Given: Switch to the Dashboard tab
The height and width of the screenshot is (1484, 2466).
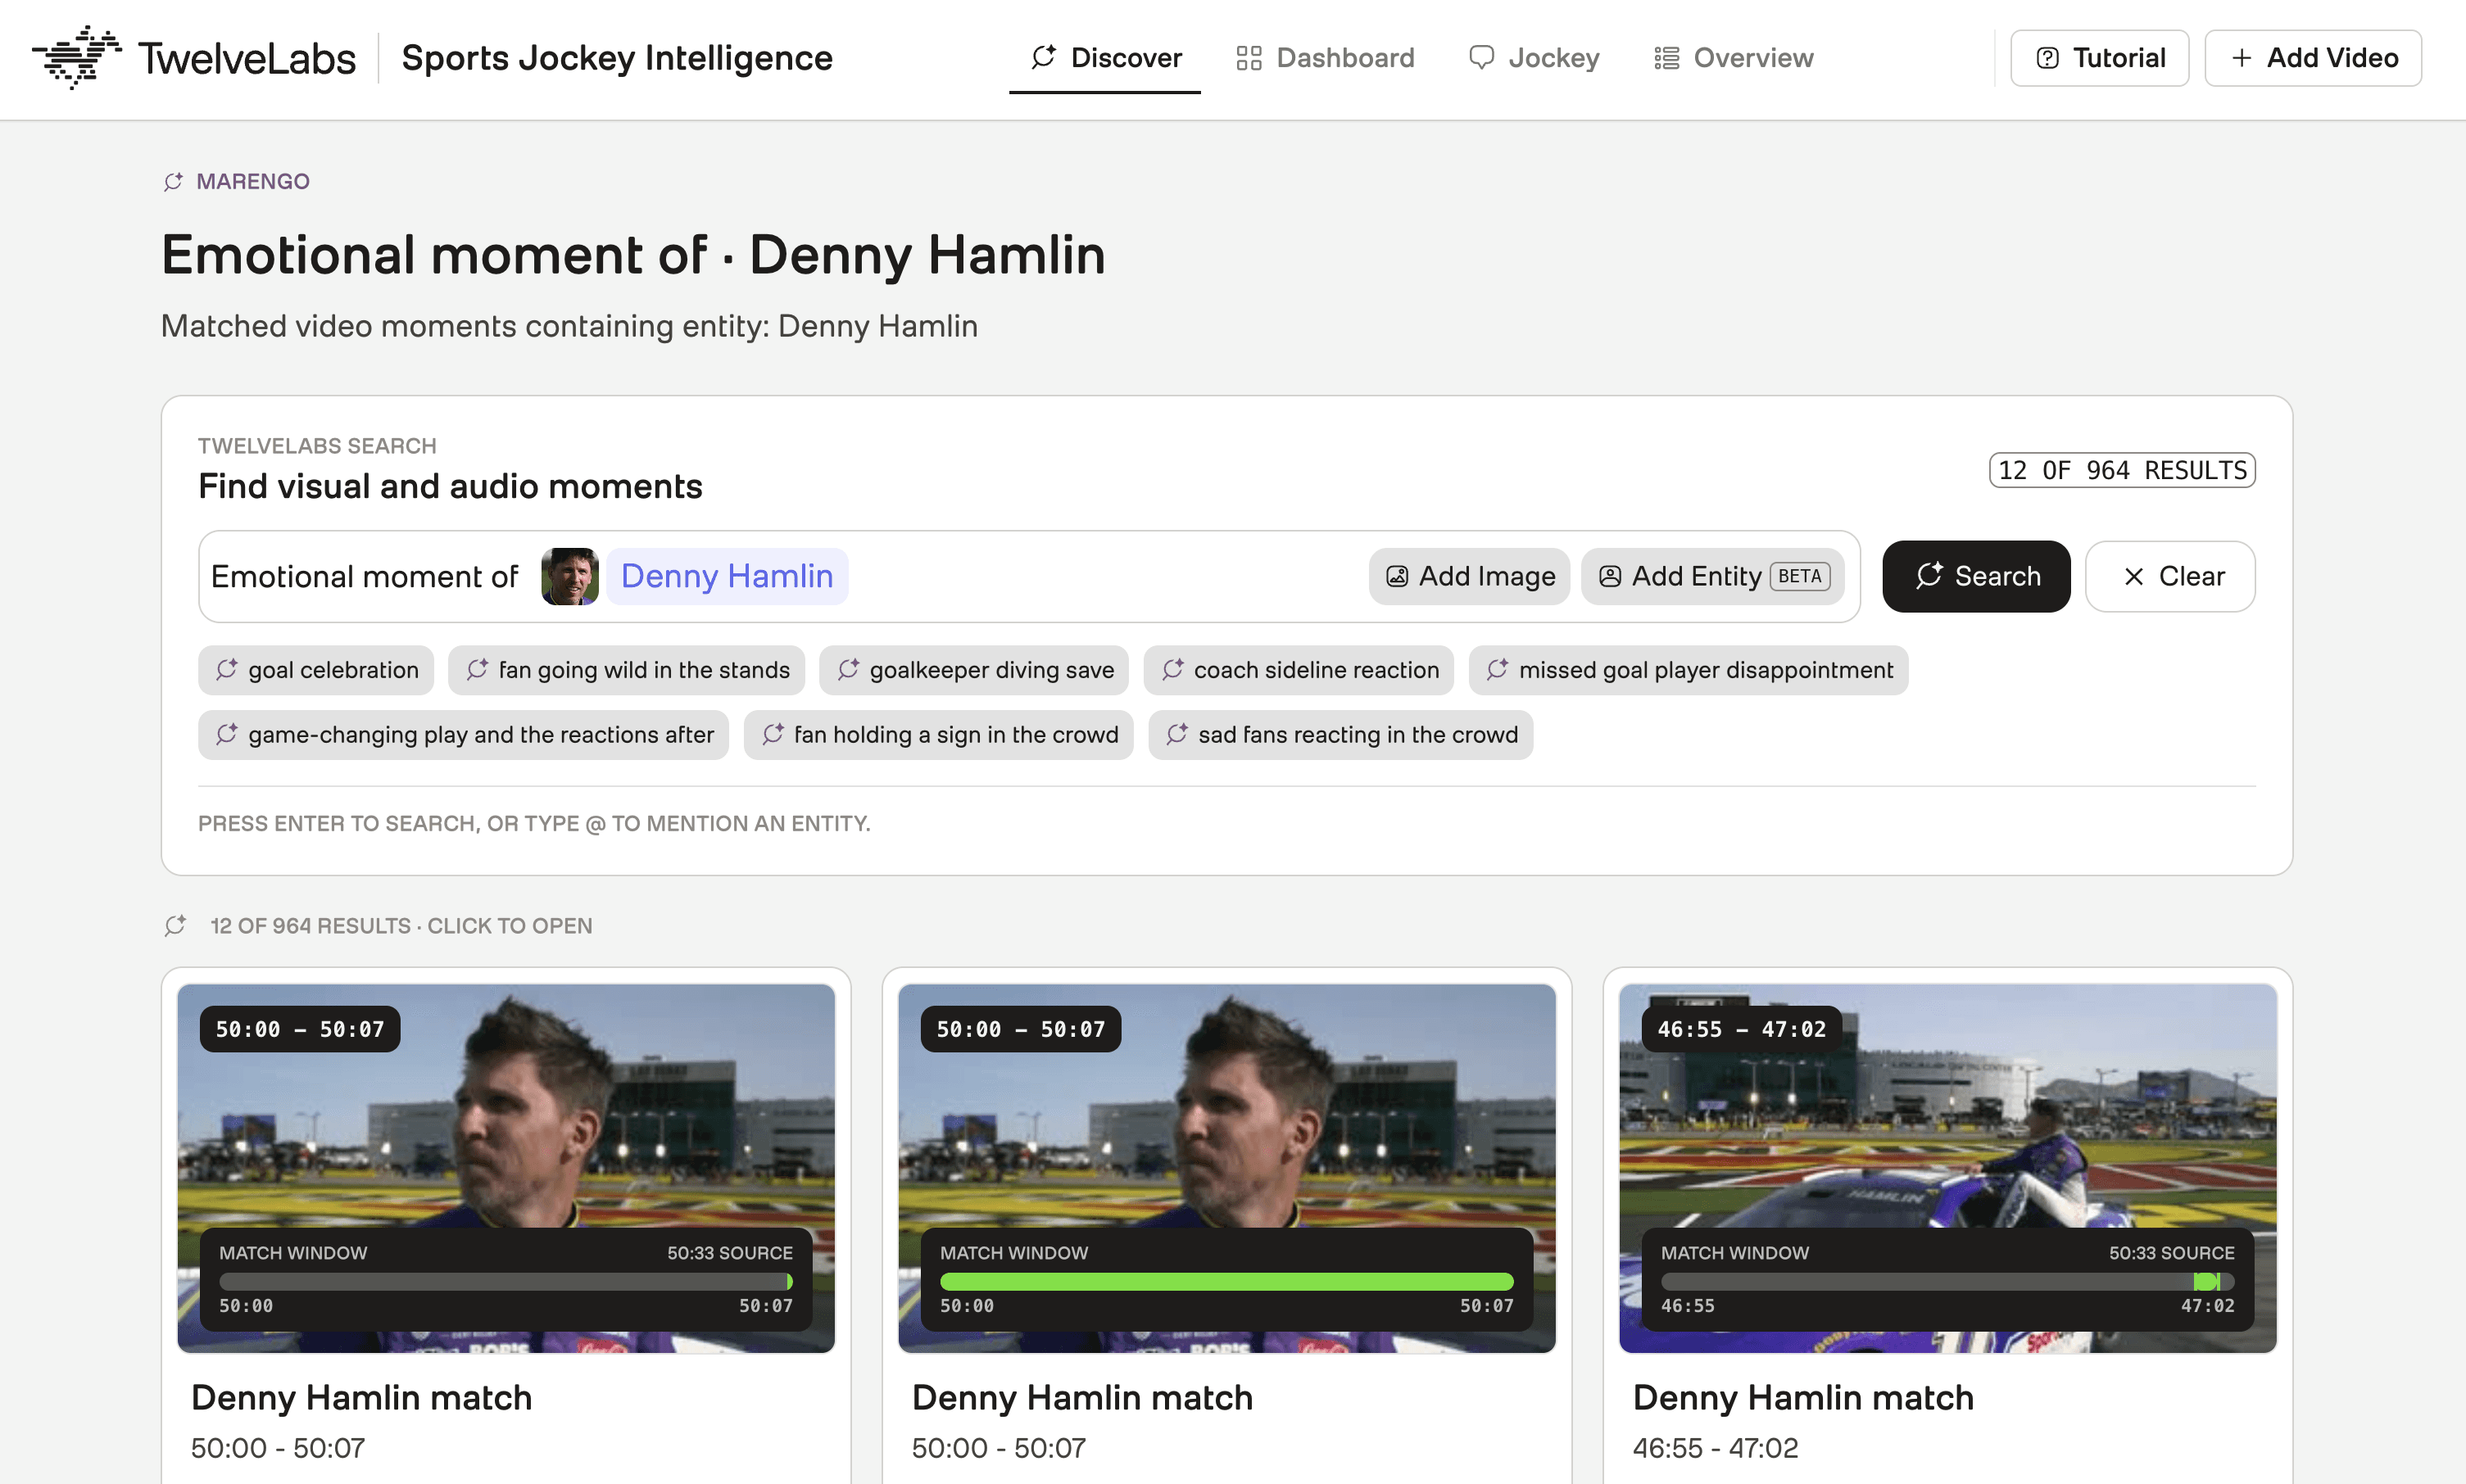Looking at the screenshot, I should click(1326, 58).
